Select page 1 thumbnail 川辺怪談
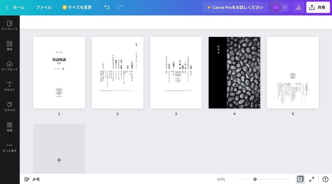 [59, 73]
